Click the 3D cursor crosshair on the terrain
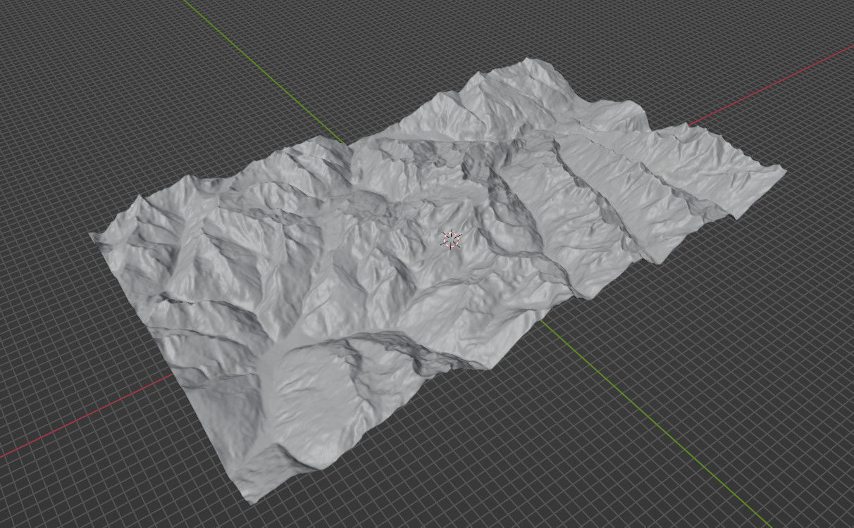Screen dimensions: 854x528 click(x=450, y=239)
